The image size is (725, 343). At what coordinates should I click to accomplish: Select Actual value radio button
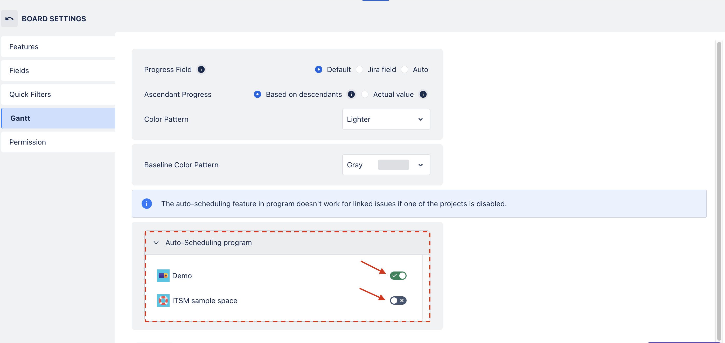point(365,94)
